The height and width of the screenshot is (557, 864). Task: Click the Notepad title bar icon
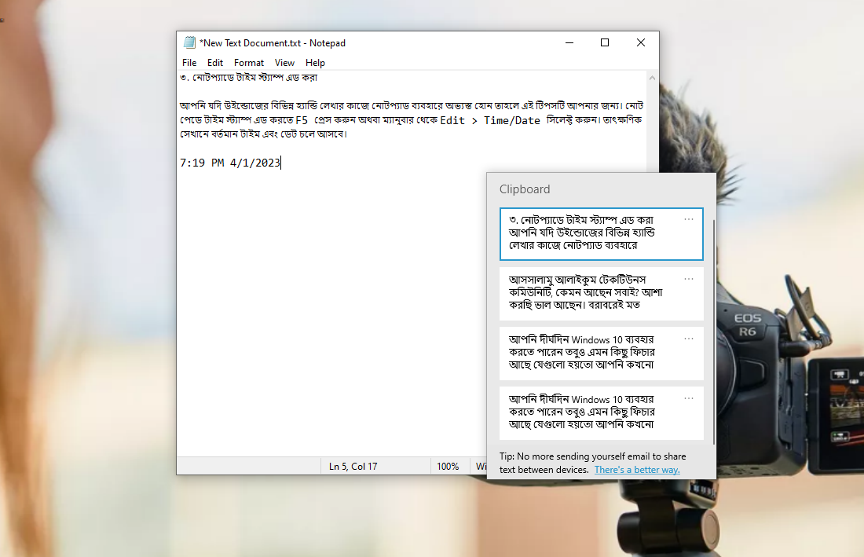tap(189, 42)
